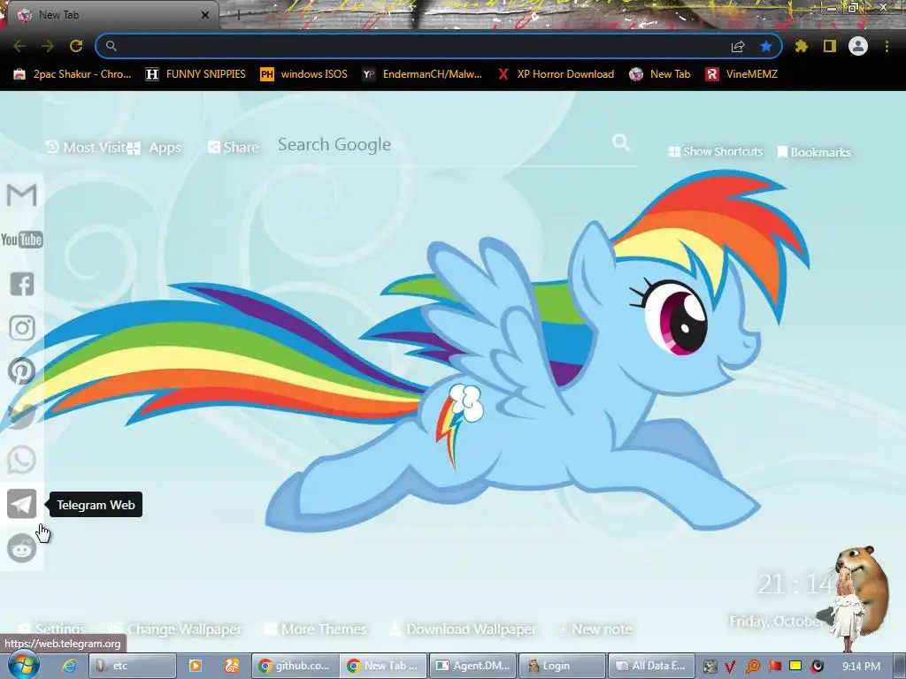Viewport: 906px width, 679px height.
Task: Open Chrome's three-dot menu
Action: 887,46
